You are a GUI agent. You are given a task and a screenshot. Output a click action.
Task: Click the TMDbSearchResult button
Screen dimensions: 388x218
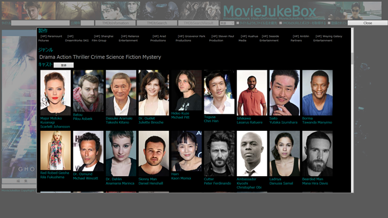pyautogui.click(x=198, y=23)
